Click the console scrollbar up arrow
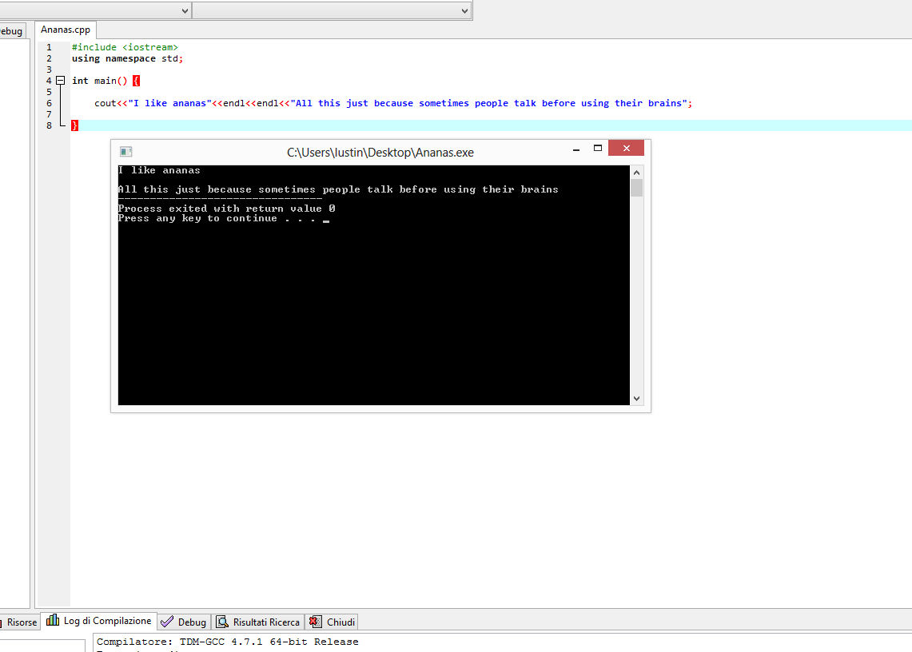912x652 pixels. click(x=637, y=172)
